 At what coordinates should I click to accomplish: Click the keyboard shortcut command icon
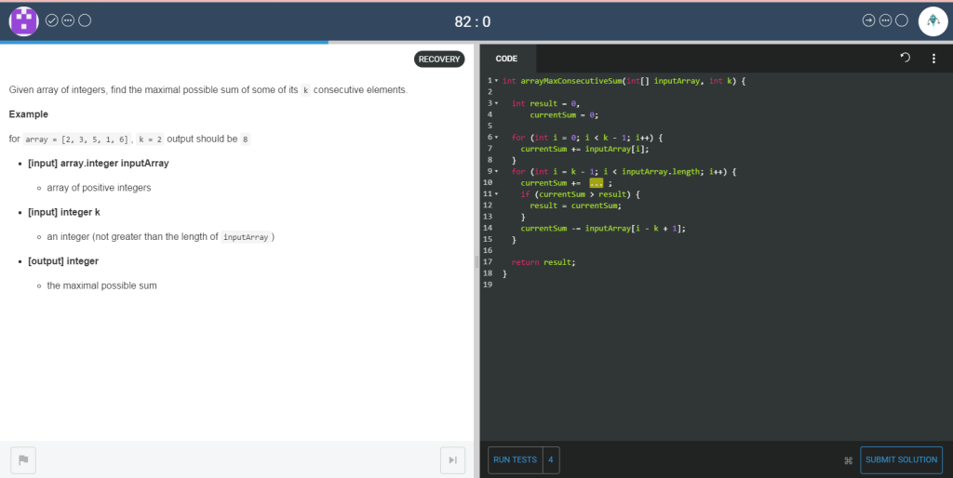[849, 460]
